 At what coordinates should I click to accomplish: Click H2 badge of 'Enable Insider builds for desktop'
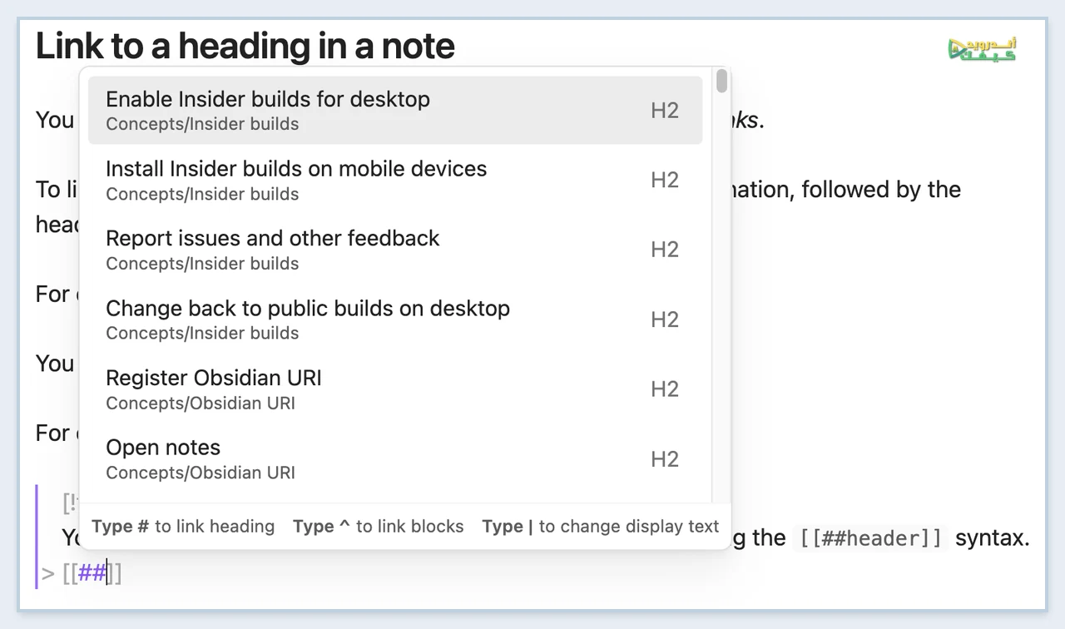665,111
